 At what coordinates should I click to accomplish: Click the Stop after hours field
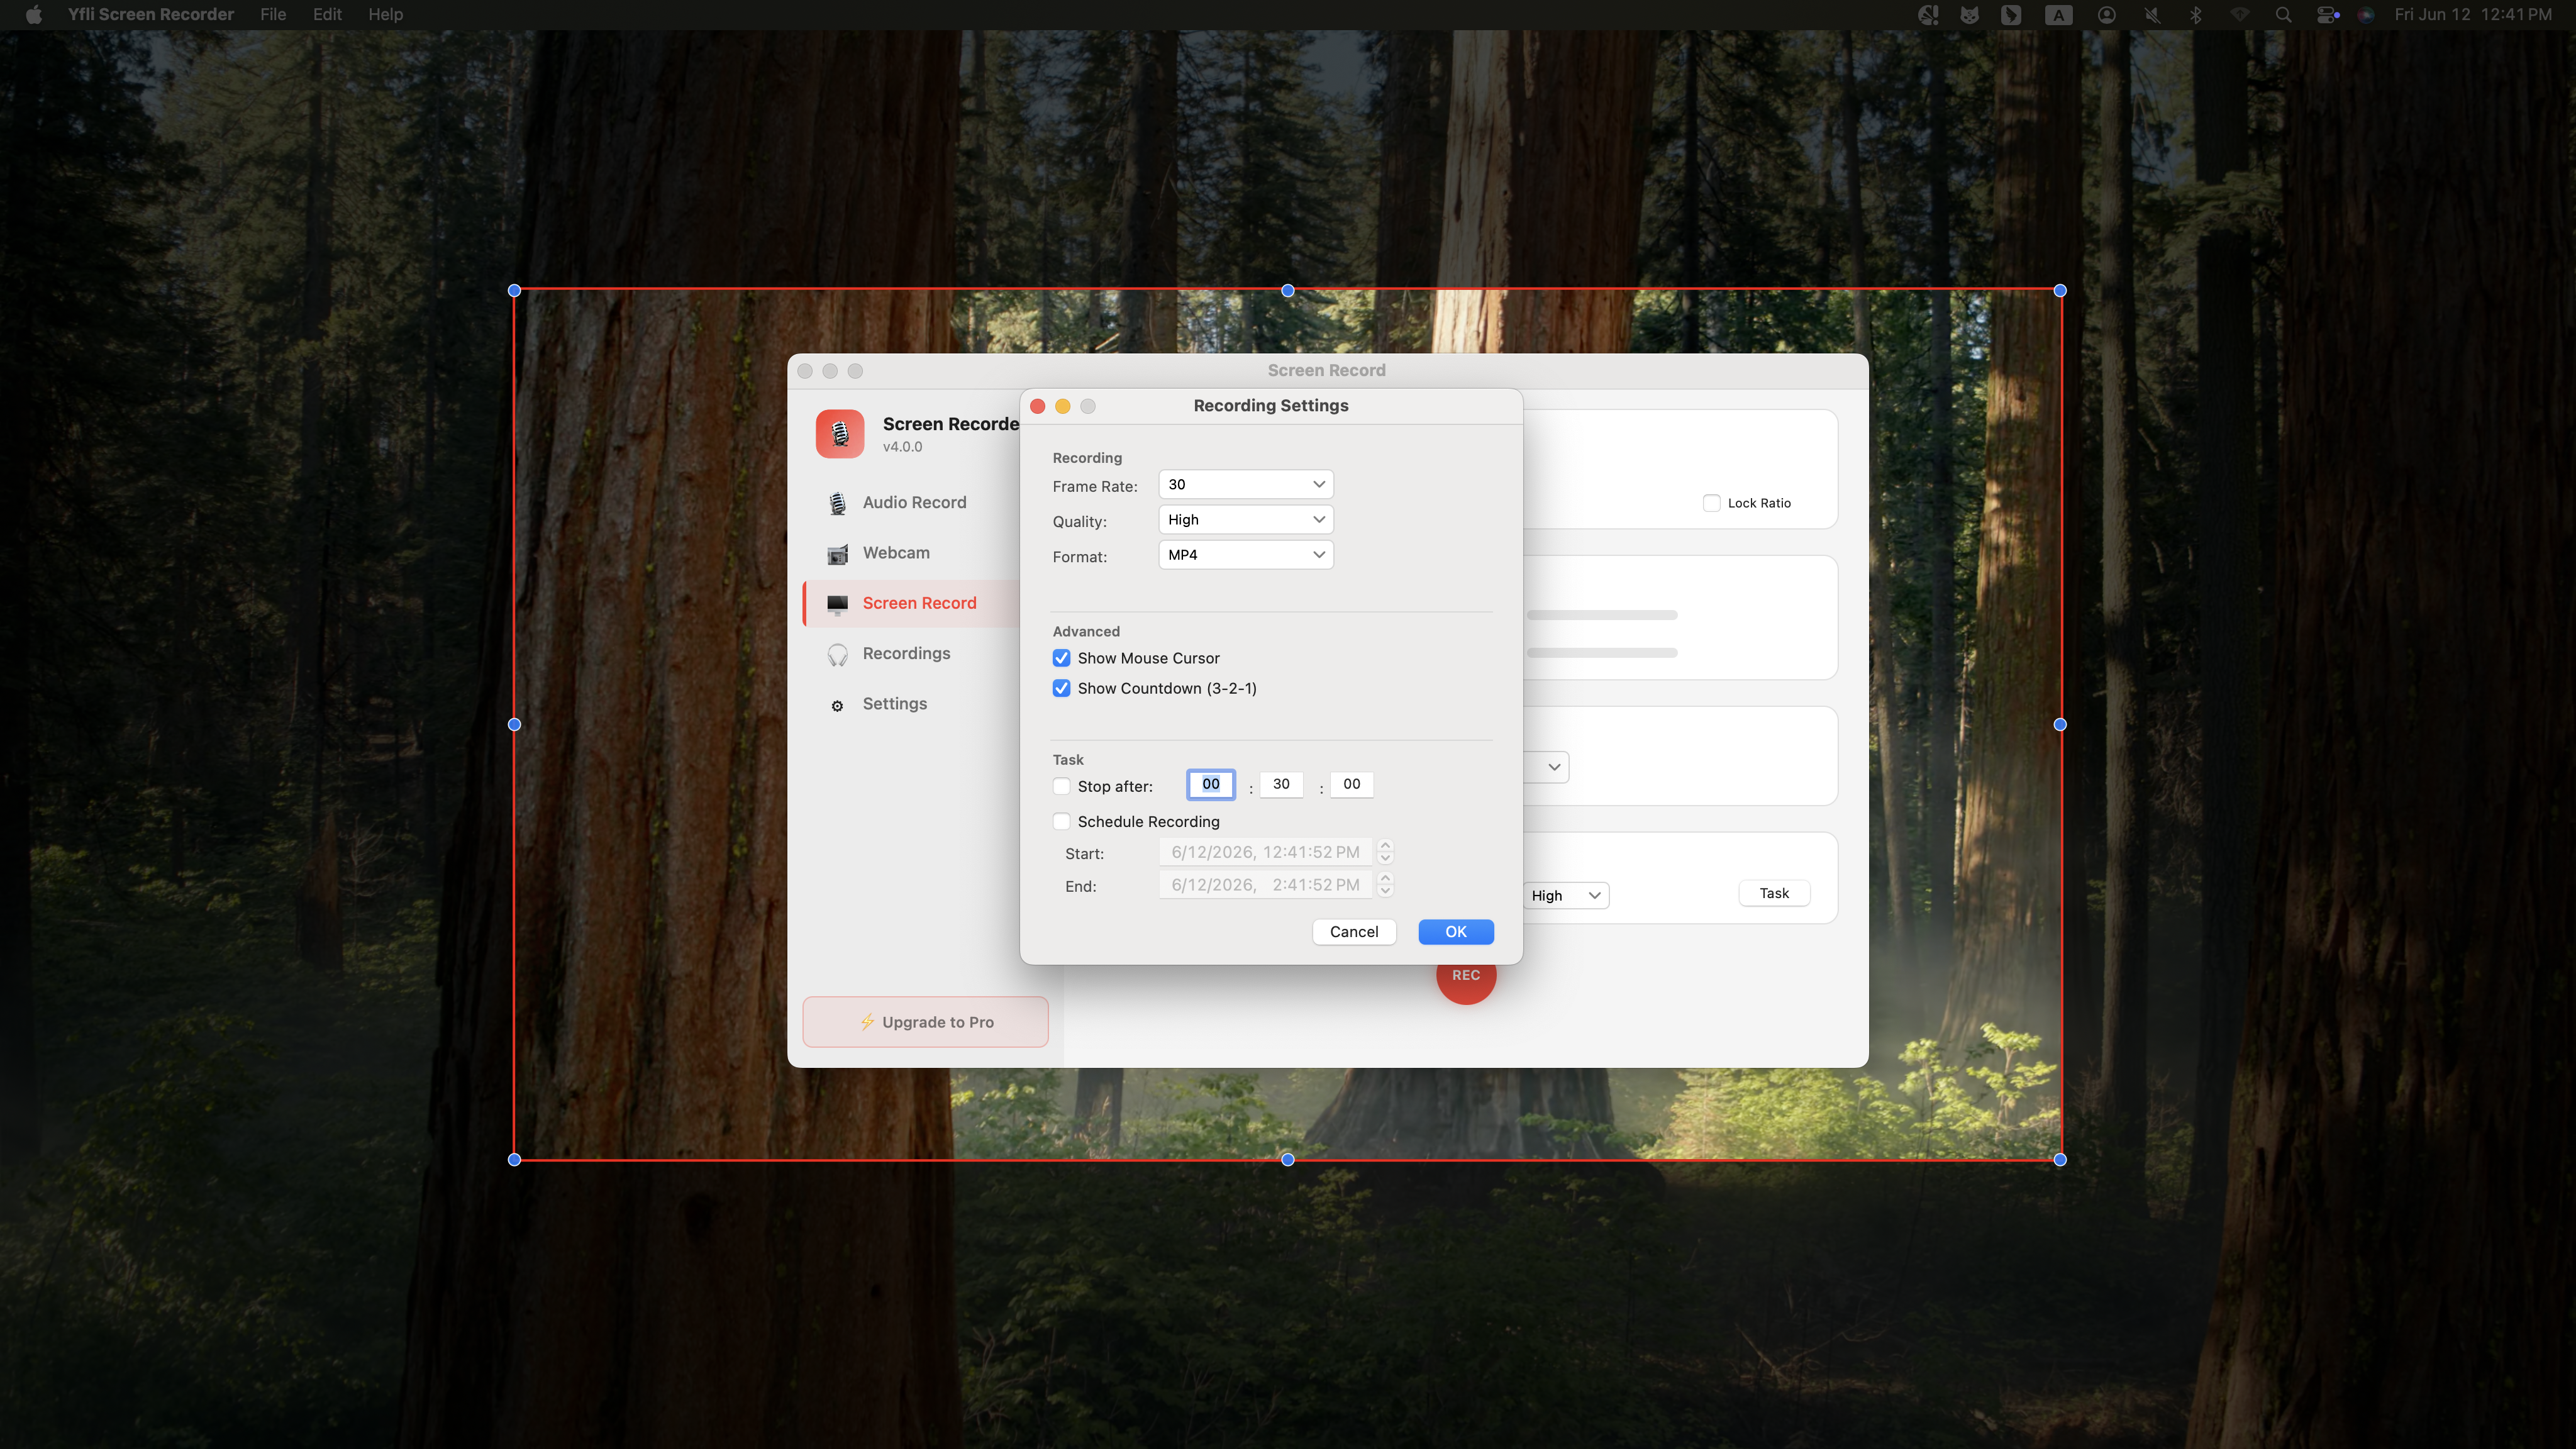(1211, 785)
